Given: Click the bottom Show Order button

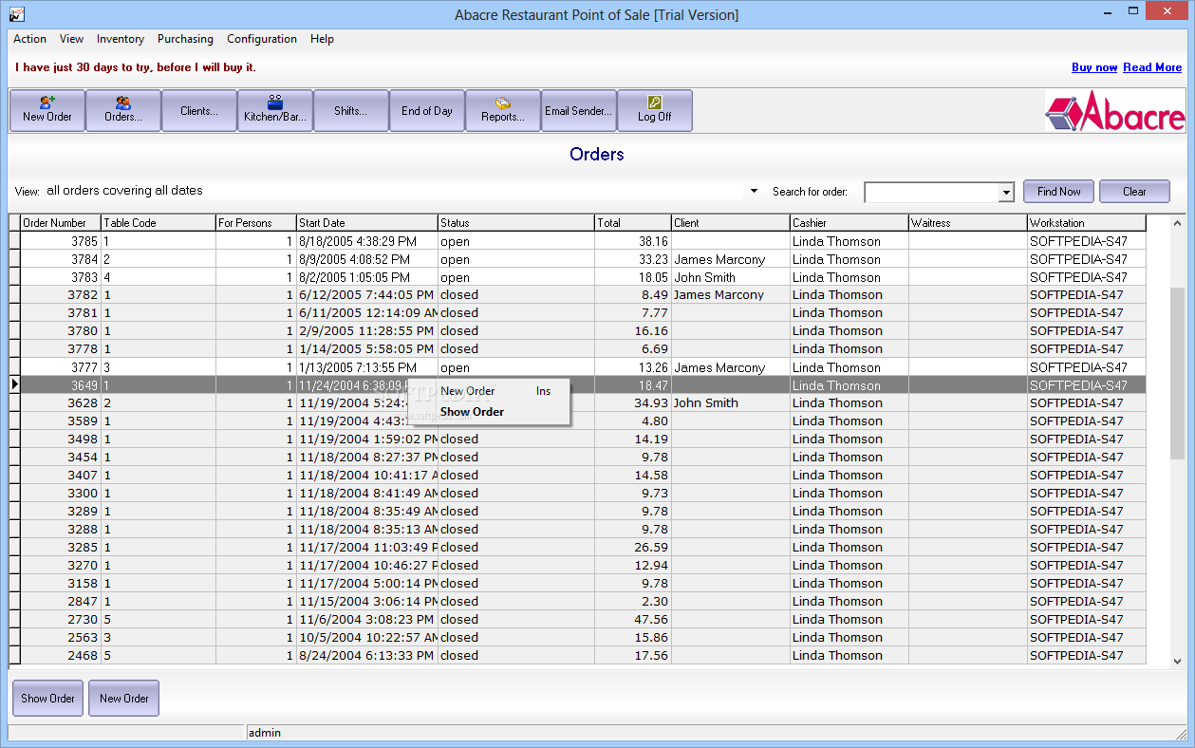Looking at the screenshot, I should (x=47, y=699).
